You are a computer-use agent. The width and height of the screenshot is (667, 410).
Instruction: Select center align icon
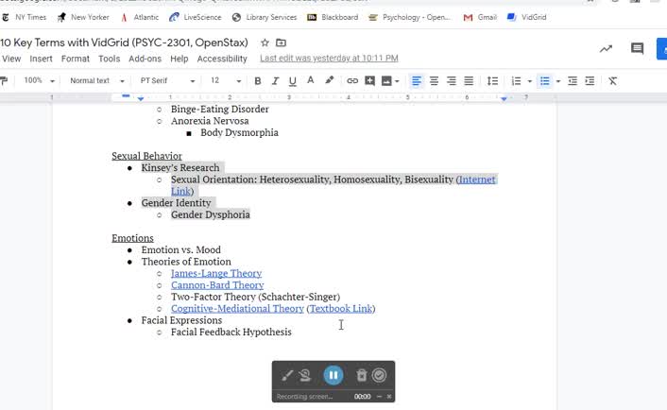434,81
